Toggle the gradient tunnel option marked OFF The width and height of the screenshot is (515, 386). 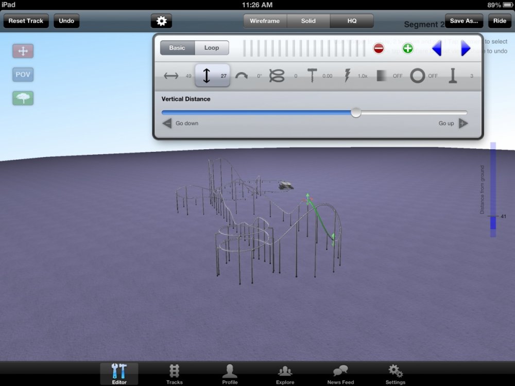[382, 76]
